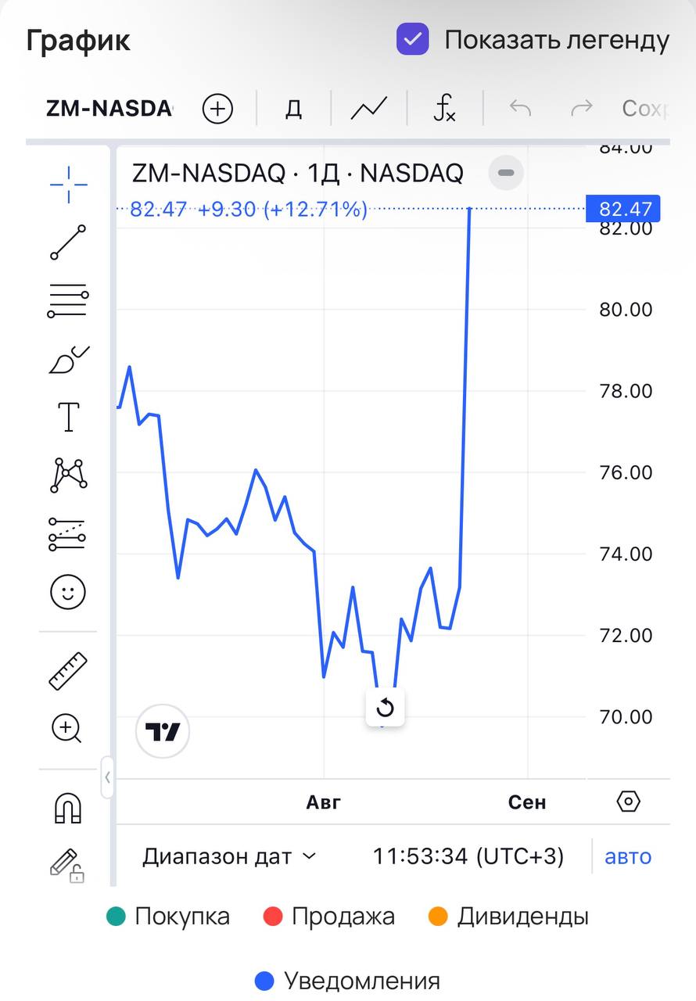Select the crosshair cursor tool
The width and height of the screenshot is (696, 1001).
pyautogui.click(x=68, y=185)
